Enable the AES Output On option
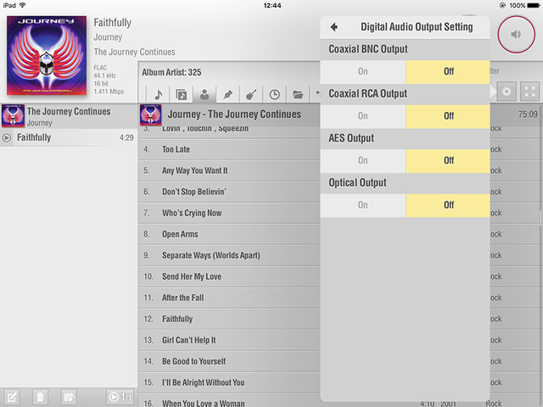Screen dimensions: 543x407 (x=363, y=160)
